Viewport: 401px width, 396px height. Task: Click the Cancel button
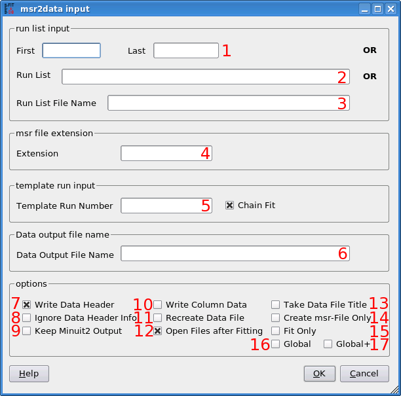[364, 374]
